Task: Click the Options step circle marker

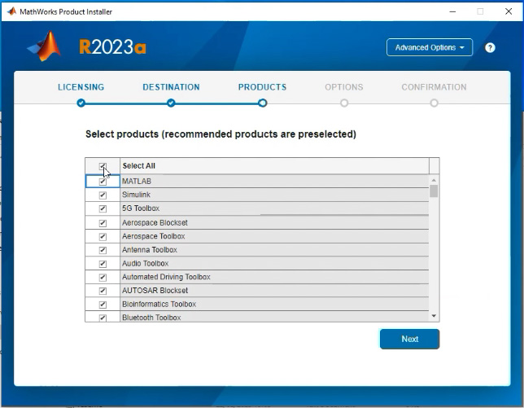Action: pos(344,103)
